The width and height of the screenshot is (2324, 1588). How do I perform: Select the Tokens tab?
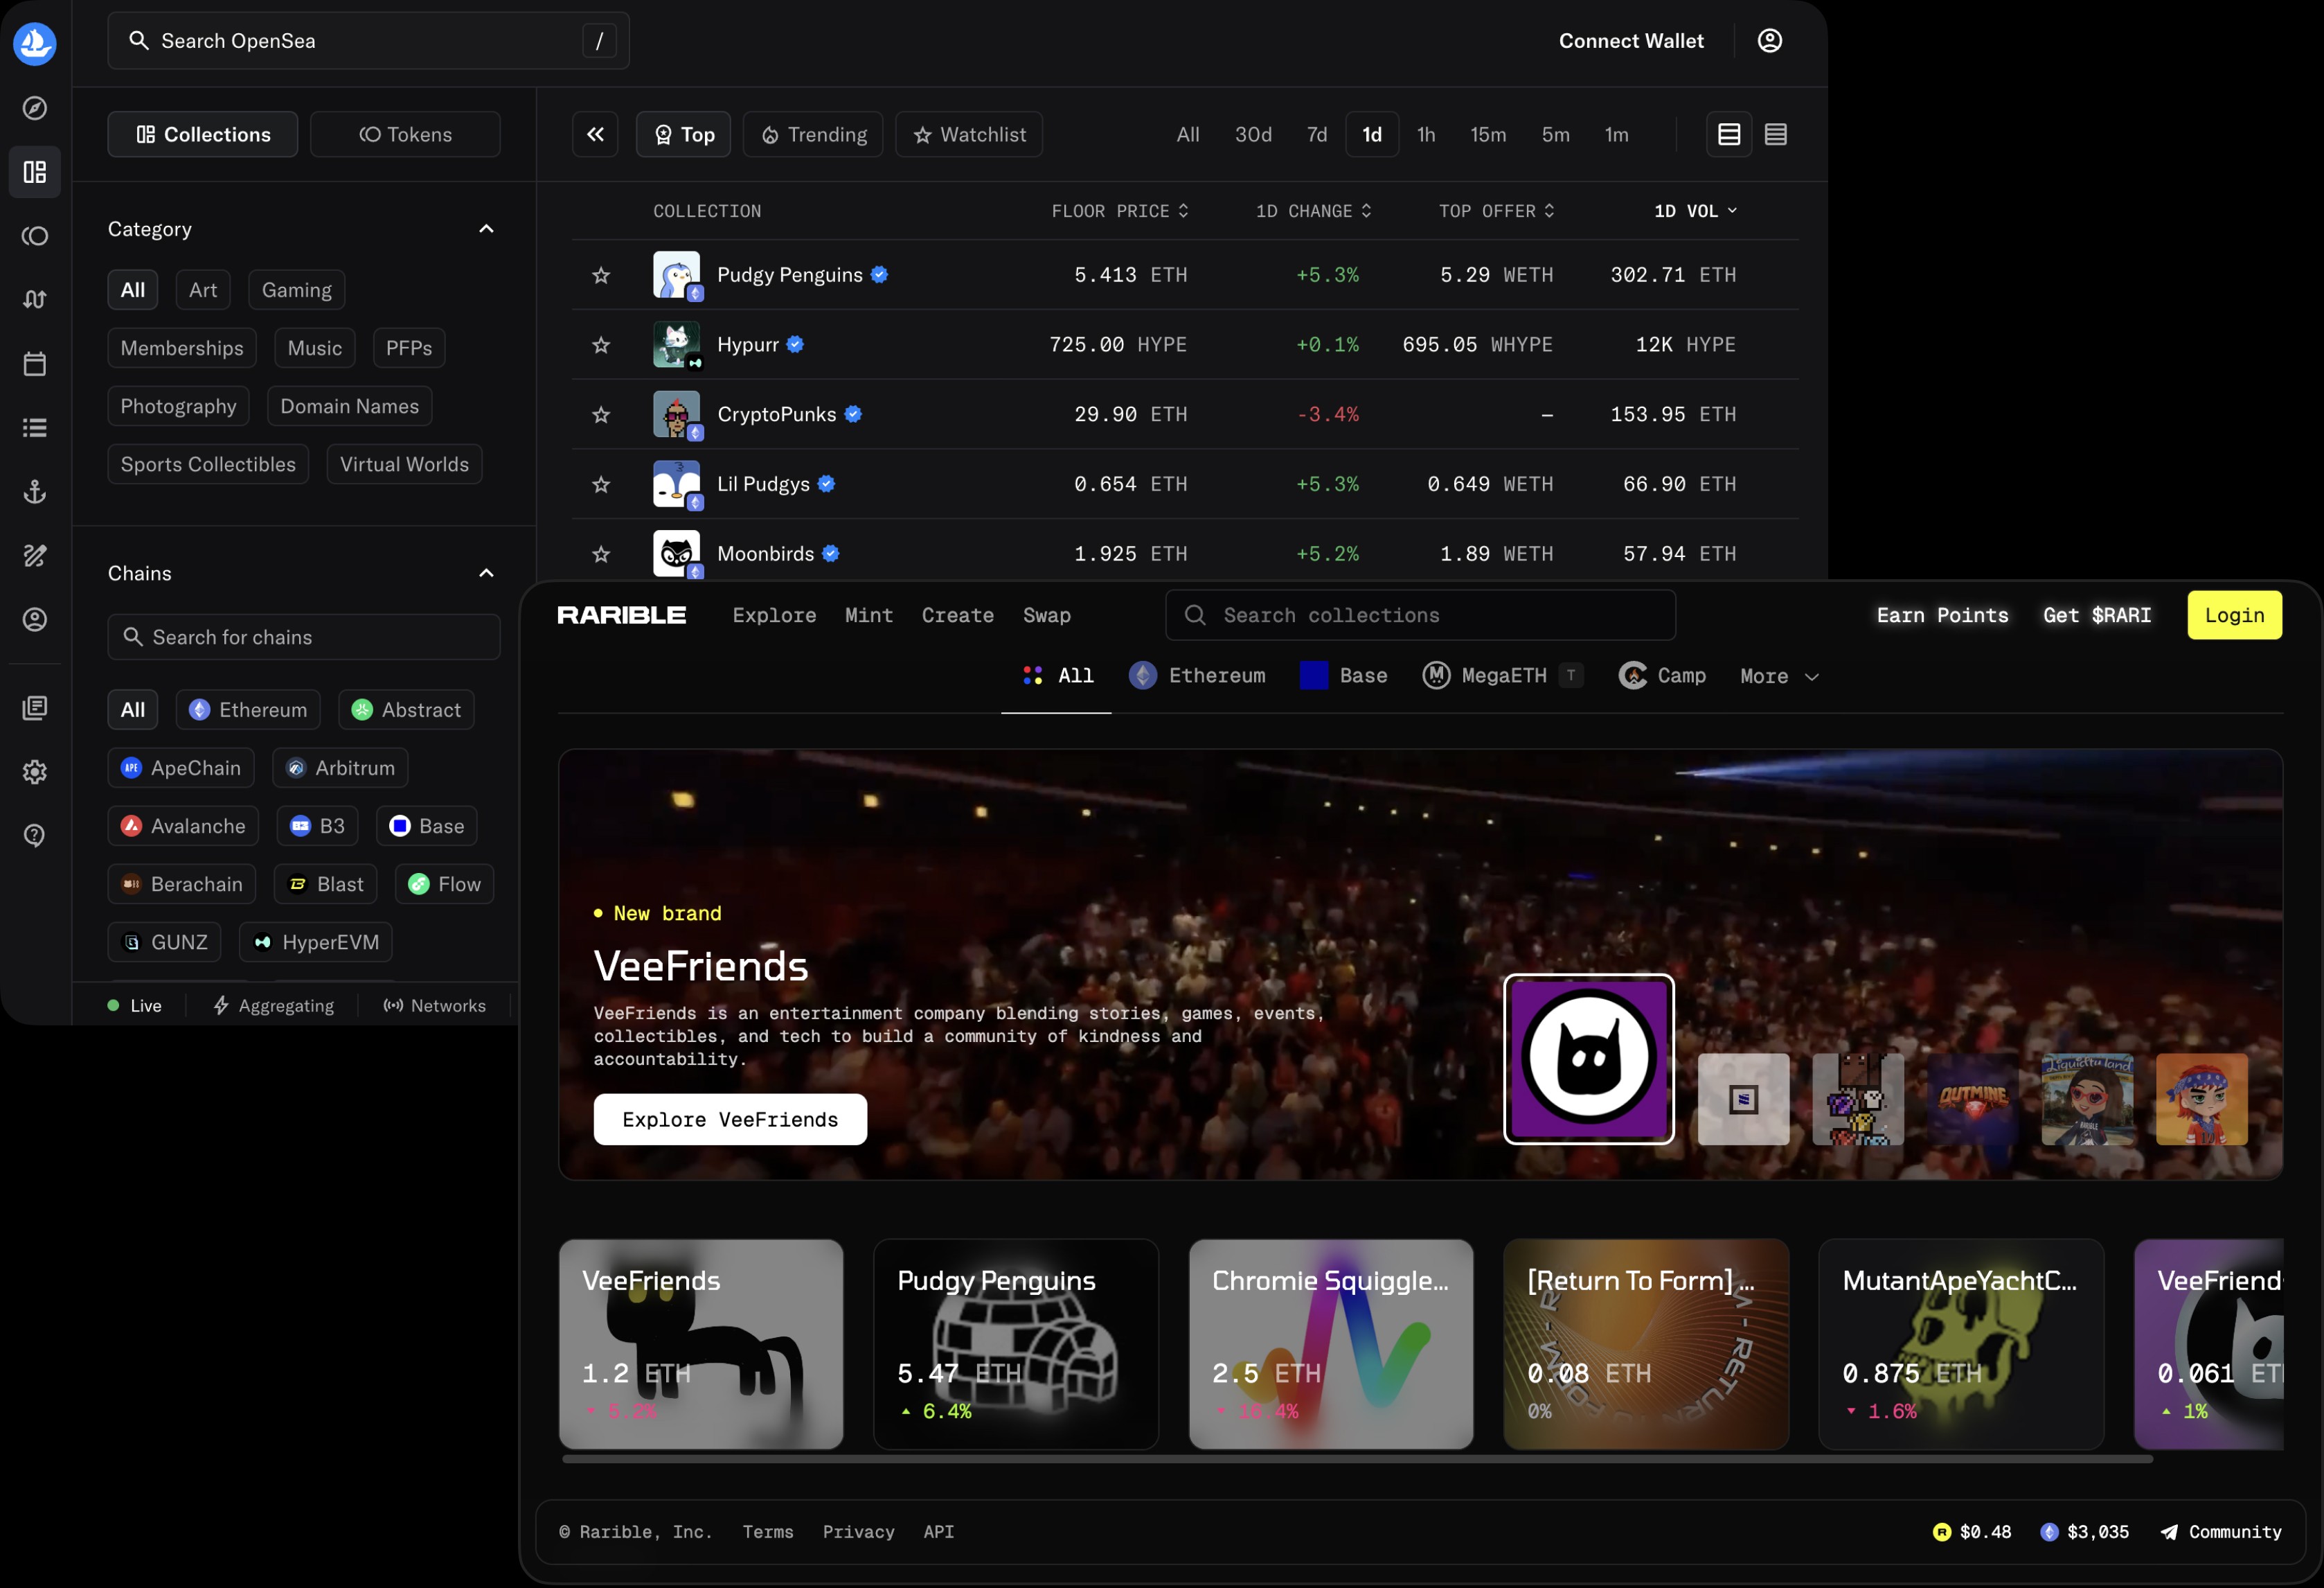(x=405, y=134)
